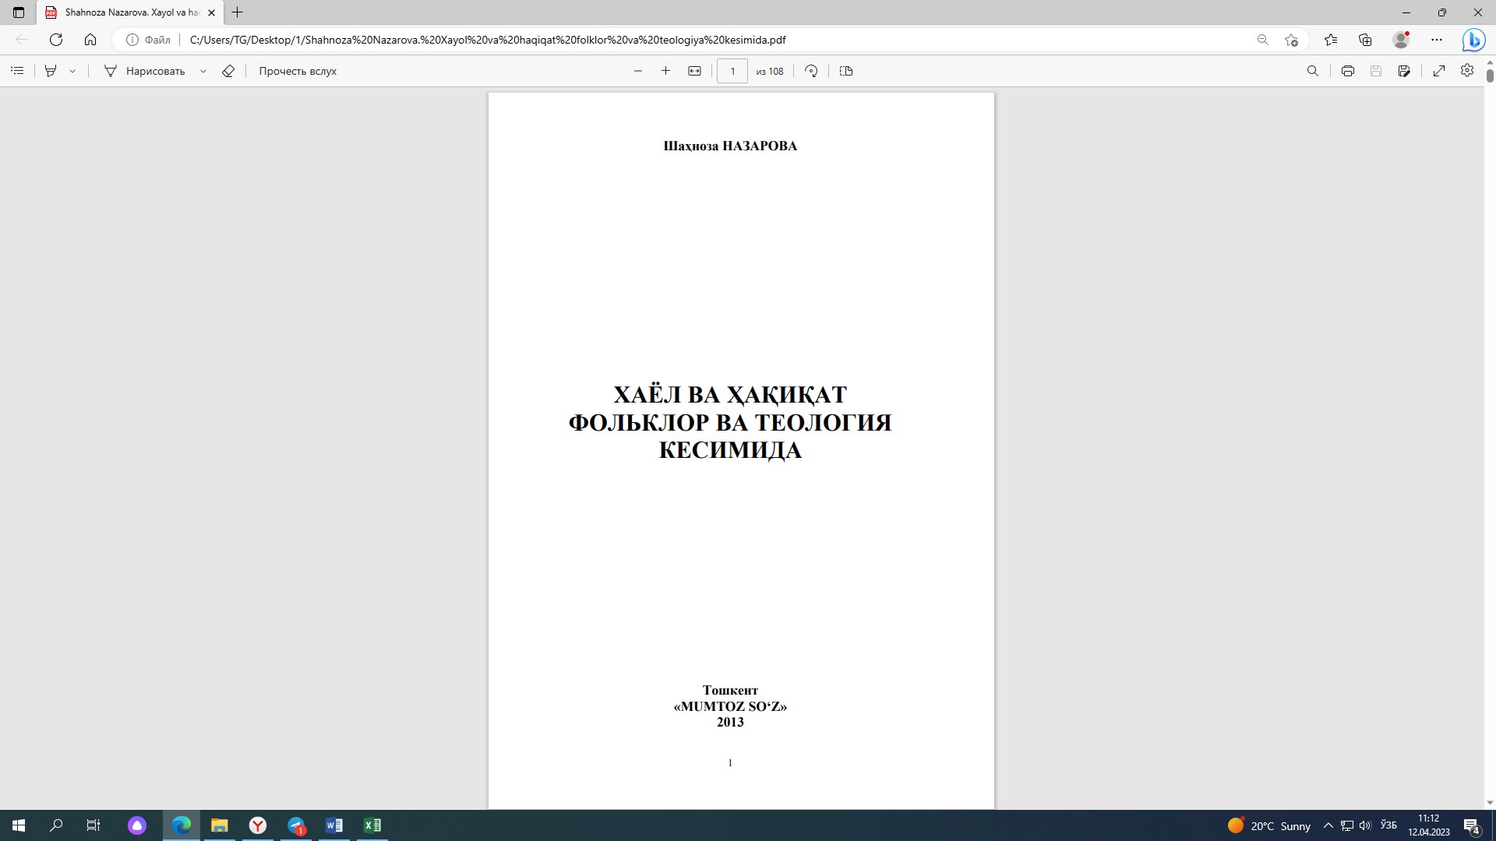This screenshot has height=841, width=1496.
Task: Toggle fit to width view
Action: pos(694,71)
